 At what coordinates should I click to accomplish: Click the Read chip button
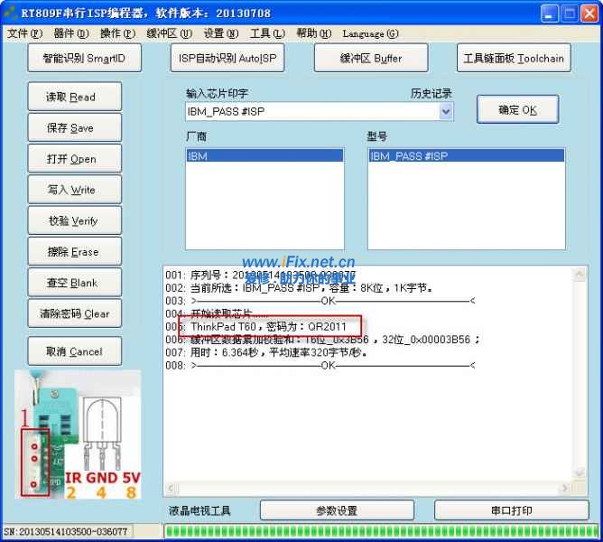coord(71,97)
